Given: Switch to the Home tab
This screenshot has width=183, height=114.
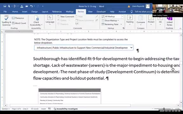Looking at the screenshot, I should tap(15, 12).
